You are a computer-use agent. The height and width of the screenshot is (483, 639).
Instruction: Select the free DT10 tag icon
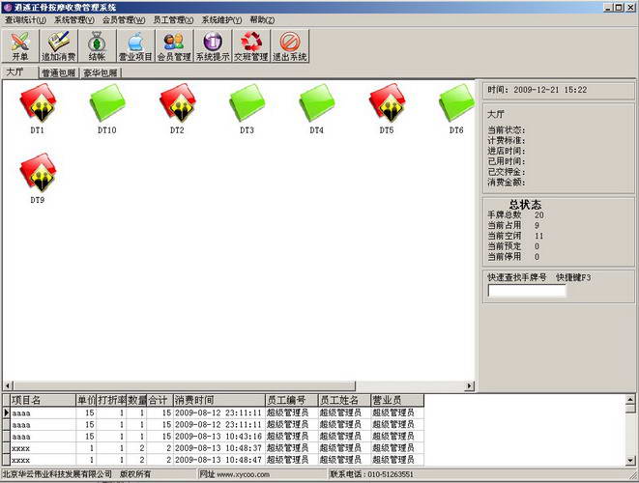coord(107,103)
